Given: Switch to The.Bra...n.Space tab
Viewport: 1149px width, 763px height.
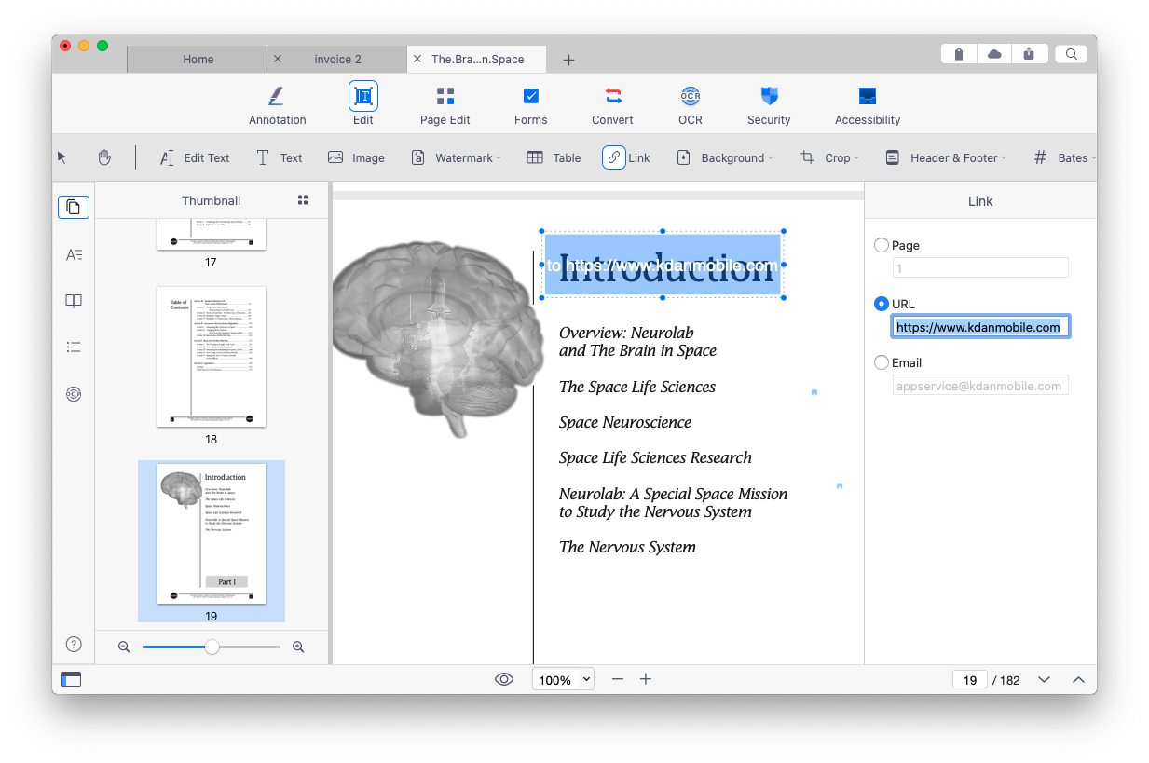Looking at the screenshot, I should [477, 59].
